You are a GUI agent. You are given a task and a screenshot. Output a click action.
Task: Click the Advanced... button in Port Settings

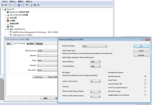point(39,77)
